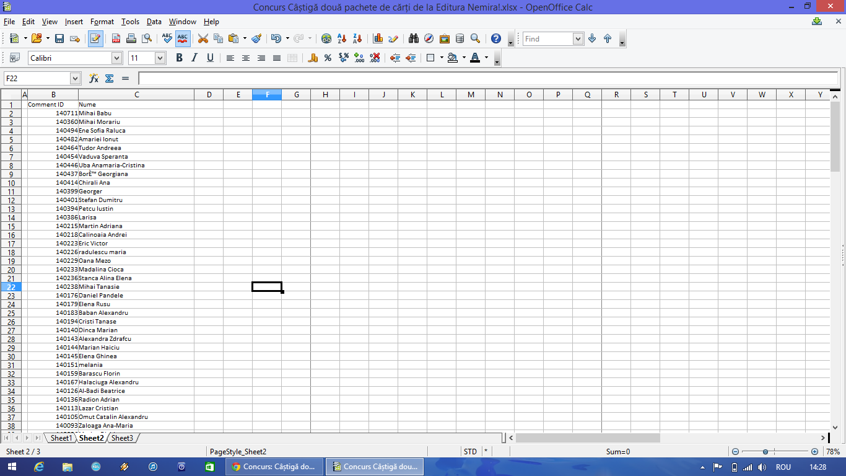Viewport: 846px width, 476px height.
Task: Click in the Find text field
Action: coord(547,38)
